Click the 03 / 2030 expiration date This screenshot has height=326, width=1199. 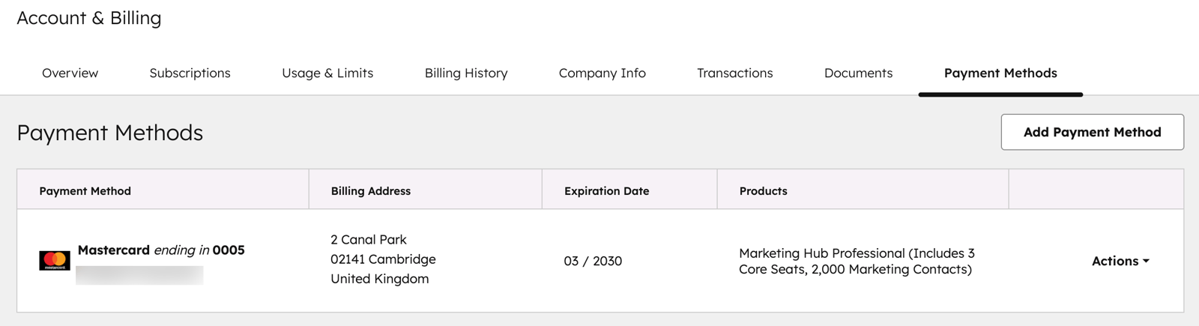tap(593, 261)
